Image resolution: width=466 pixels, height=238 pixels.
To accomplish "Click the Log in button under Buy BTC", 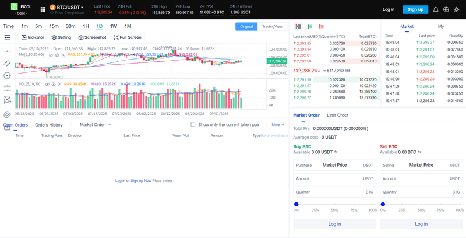I will (x=334, y=224).
